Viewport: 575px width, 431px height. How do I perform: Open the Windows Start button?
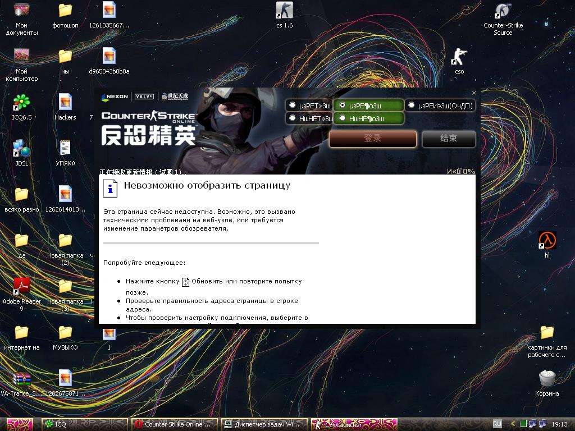point(20,424)
